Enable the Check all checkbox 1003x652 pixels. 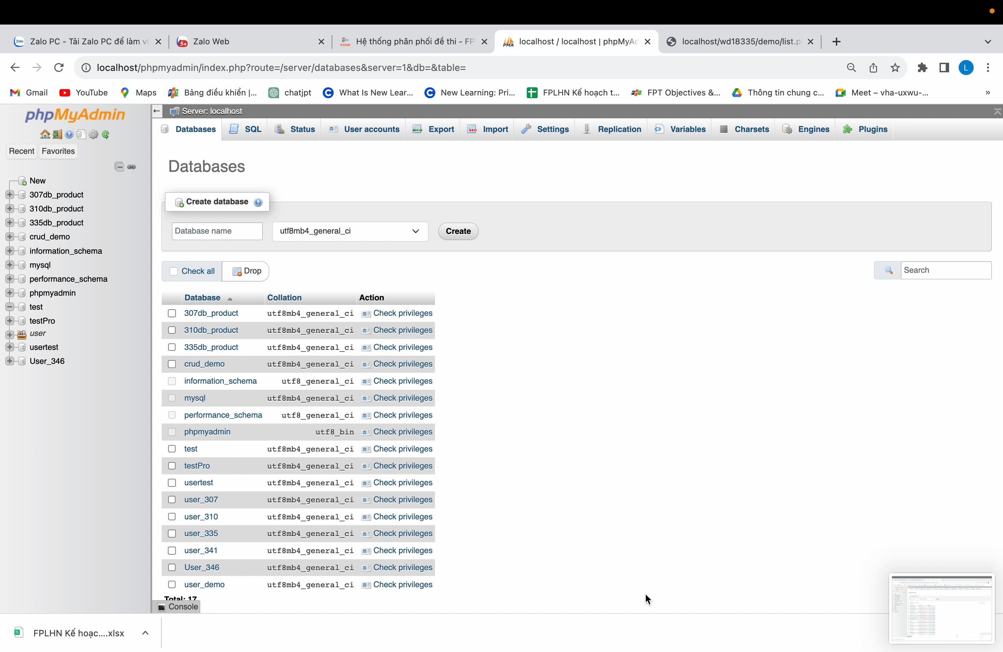click(x=173, y=272)
